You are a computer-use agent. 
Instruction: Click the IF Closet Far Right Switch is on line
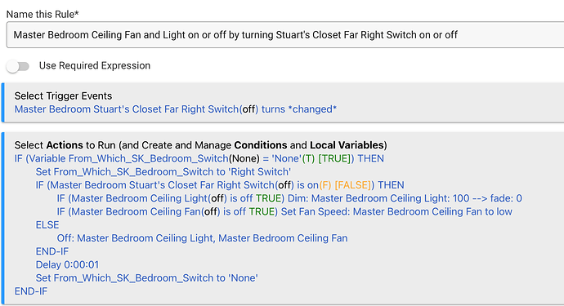click(x=220, y=185)
